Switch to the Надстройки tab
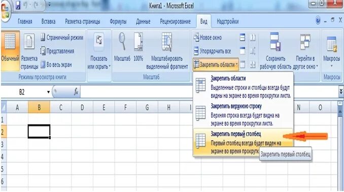The height and width of the screenshot is (192, 344). click(227, 21)
